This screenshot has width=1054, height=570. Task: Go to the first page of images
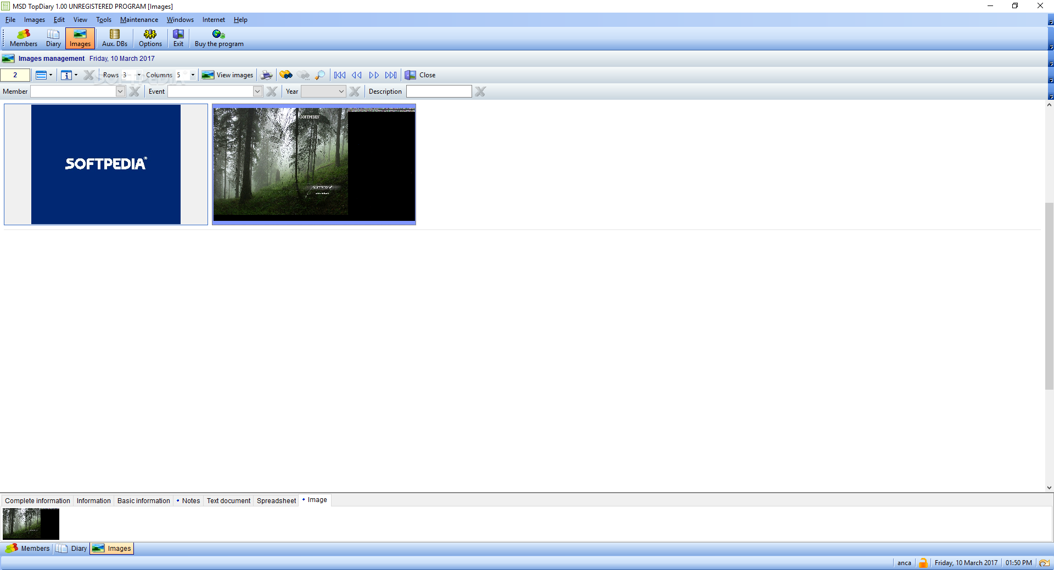coord(340,75)
